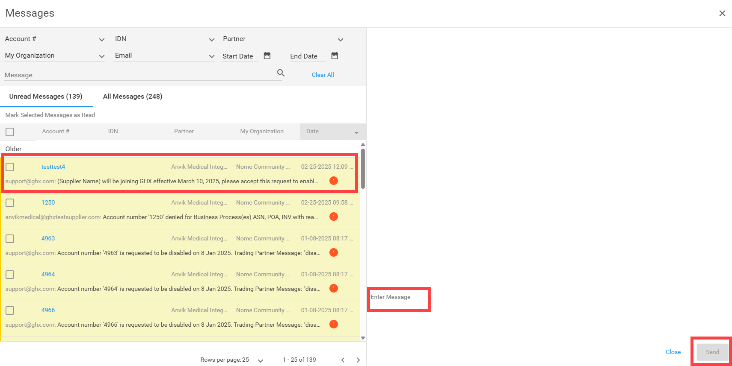Click the scrollbar up arrow in message list
The width and height of the screenshot is (732, 366).
[363, 145]
